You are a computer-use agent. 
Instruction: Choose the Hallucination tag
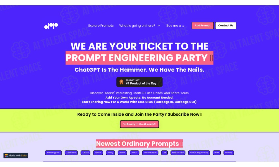[150, 153]
